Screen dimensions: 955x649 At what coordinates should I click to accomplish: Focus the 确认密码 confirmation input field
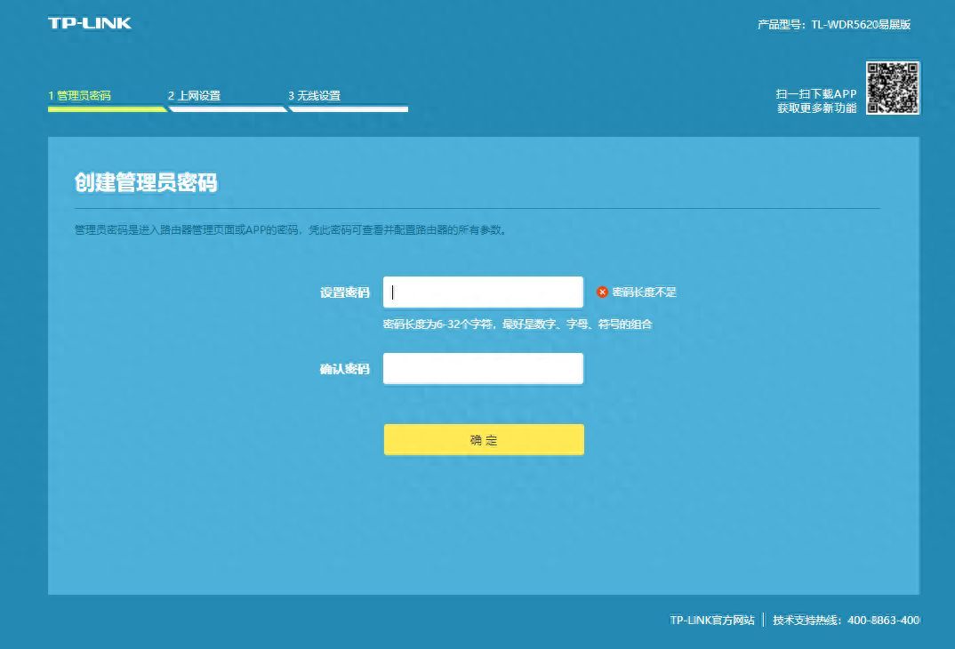[483, 368]
